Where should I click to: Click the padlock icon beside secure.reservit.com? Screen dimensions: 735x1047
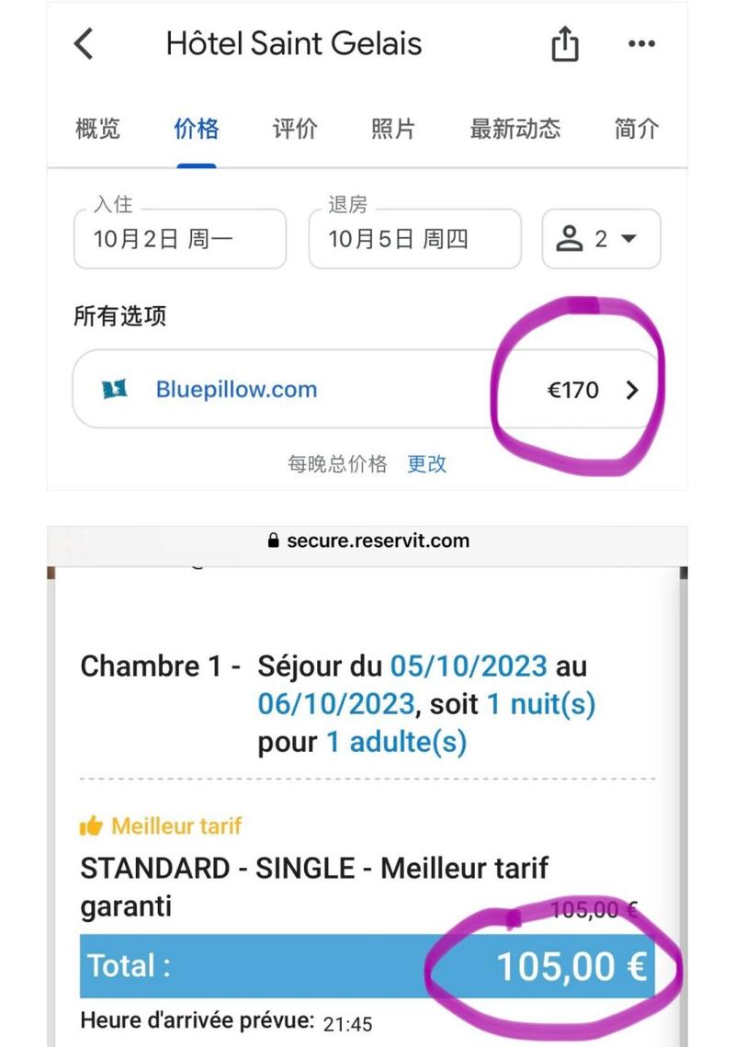pos(273,541)
